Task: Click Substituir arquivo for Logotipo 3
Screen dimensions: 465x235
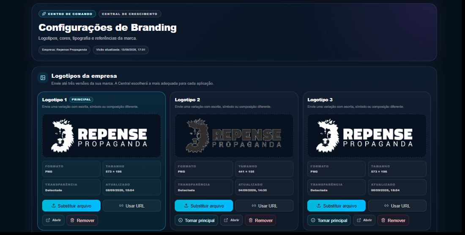Action: pos(336,206)
